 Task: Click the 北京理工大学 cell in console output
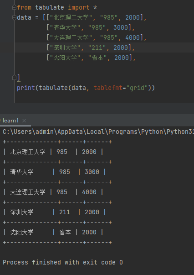pyautogui.click(x=28, y=152)
